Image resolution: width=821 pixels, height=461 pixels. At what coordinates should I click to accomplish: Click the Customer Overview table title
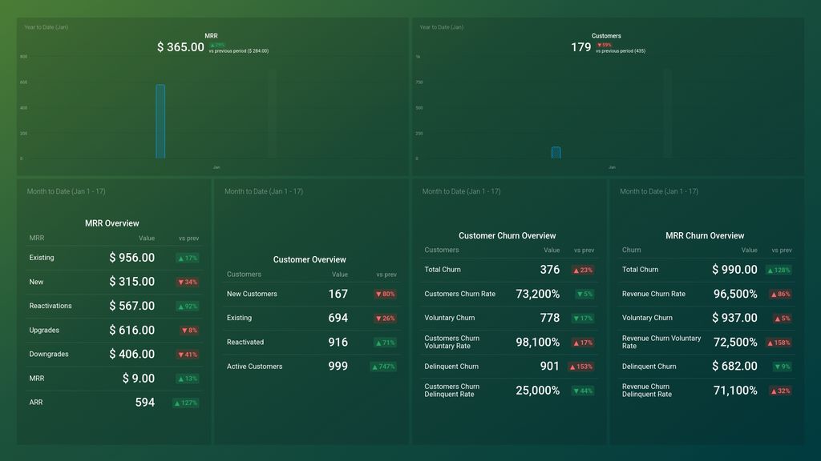pos(309,260)
